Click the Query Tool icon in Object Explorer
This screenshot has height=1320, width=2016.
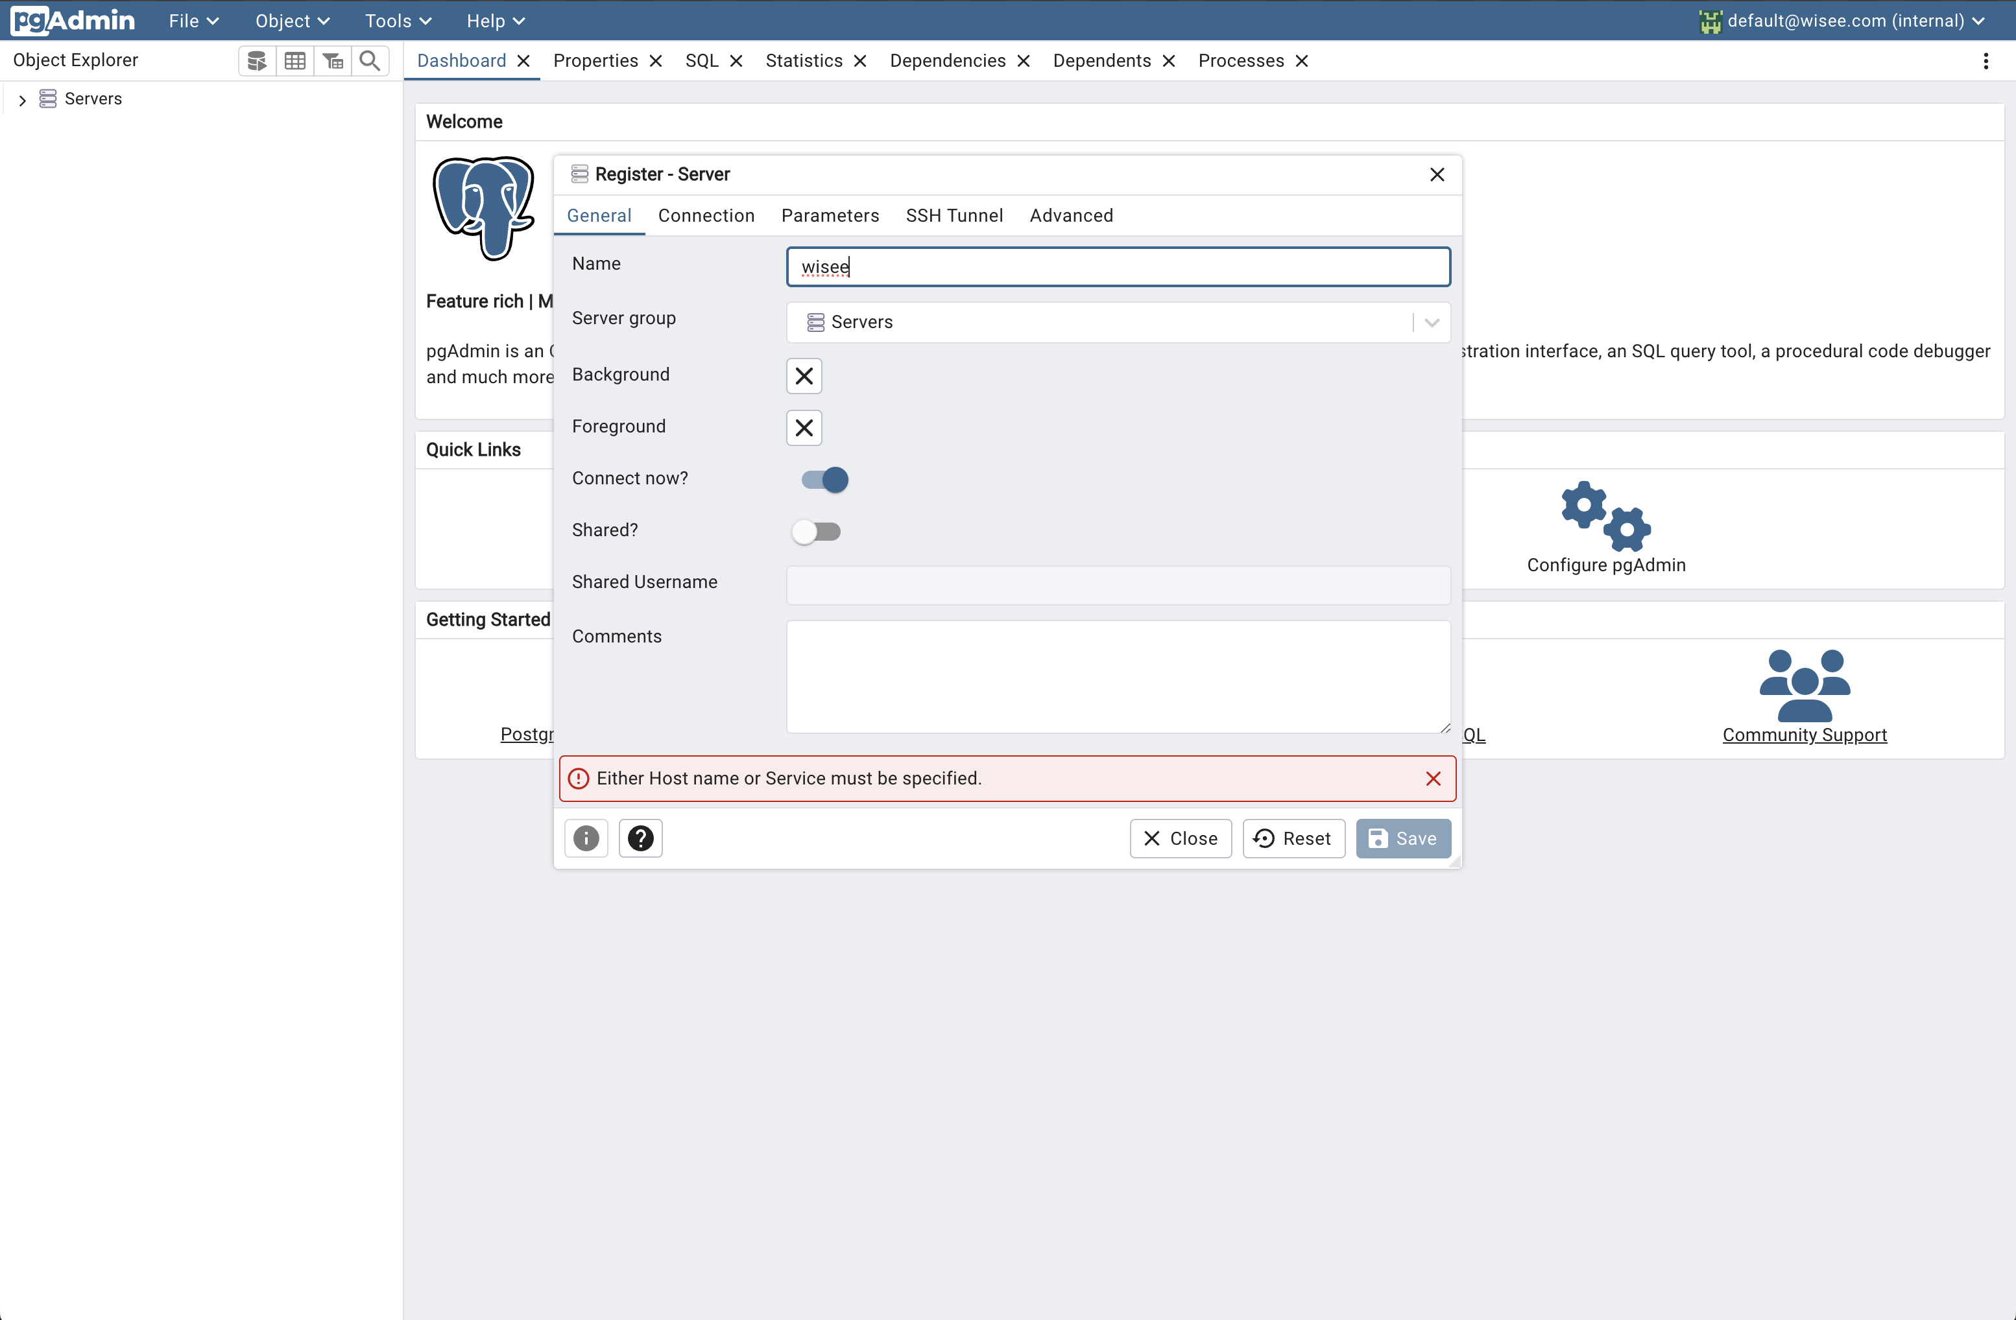pyautogui.click(x=257, y=60)
